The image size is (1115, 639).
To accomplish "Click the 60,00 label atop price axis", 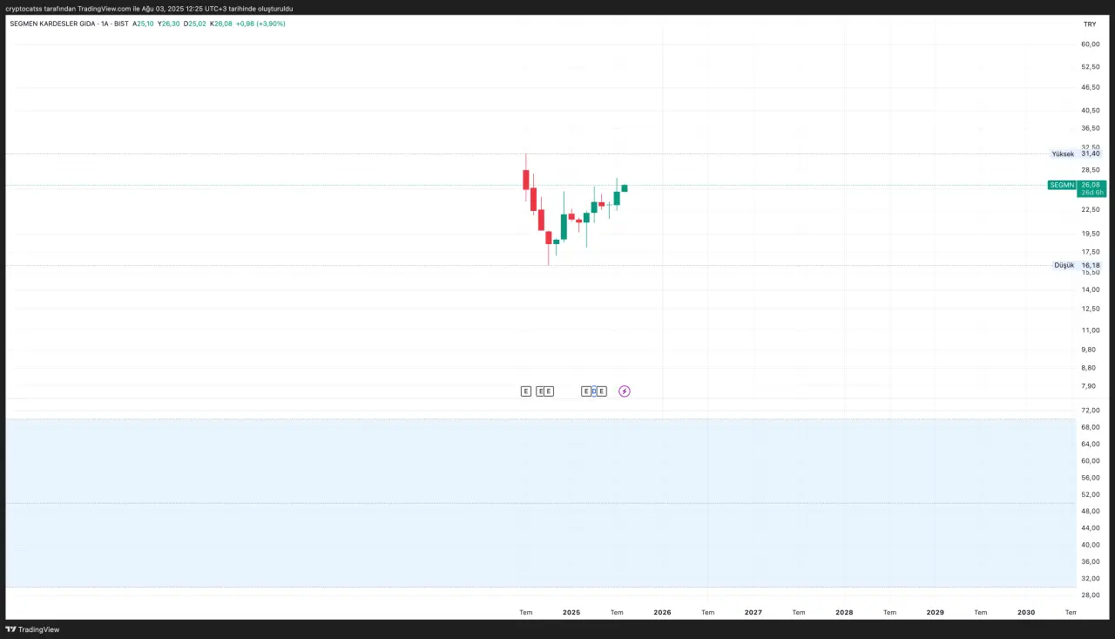I will [x=1090, y=44].
